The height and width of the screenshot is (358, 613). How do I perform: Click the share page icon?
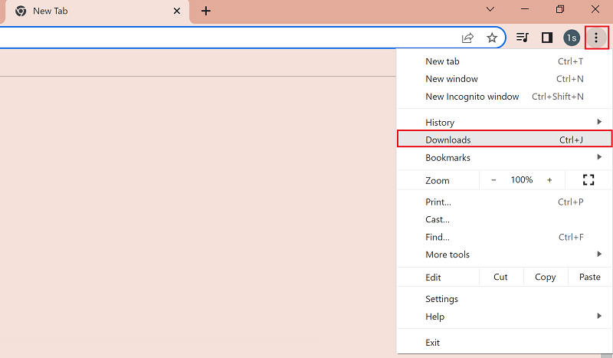[x=467, y=38]
